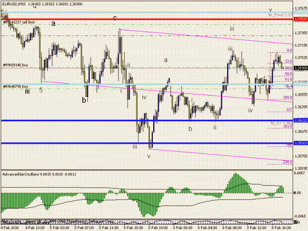Screen dimensions: 308x231
Task: Click the 1.36395 price axis value
Action: [301, 107]
